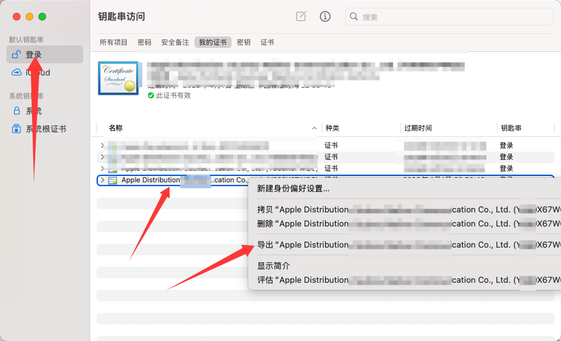Click the Apple Distribution certificate row icon
Screen dimensions: 561x341
click(x=113, y=180)
